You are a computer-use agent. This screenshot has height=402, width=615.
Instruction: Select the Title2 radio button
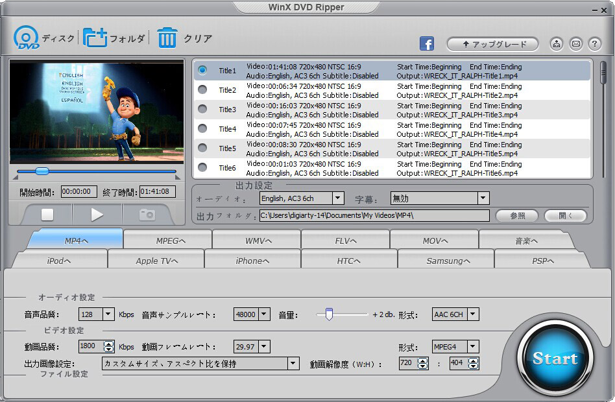202,90
